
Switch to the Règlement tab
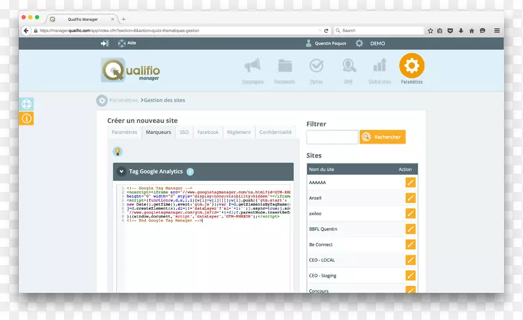(239, 133)
